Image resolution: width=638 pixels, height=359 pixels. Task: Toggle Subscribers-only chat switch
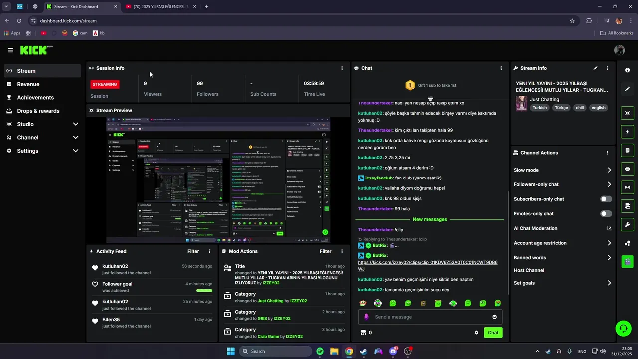(x=606, y=199)
